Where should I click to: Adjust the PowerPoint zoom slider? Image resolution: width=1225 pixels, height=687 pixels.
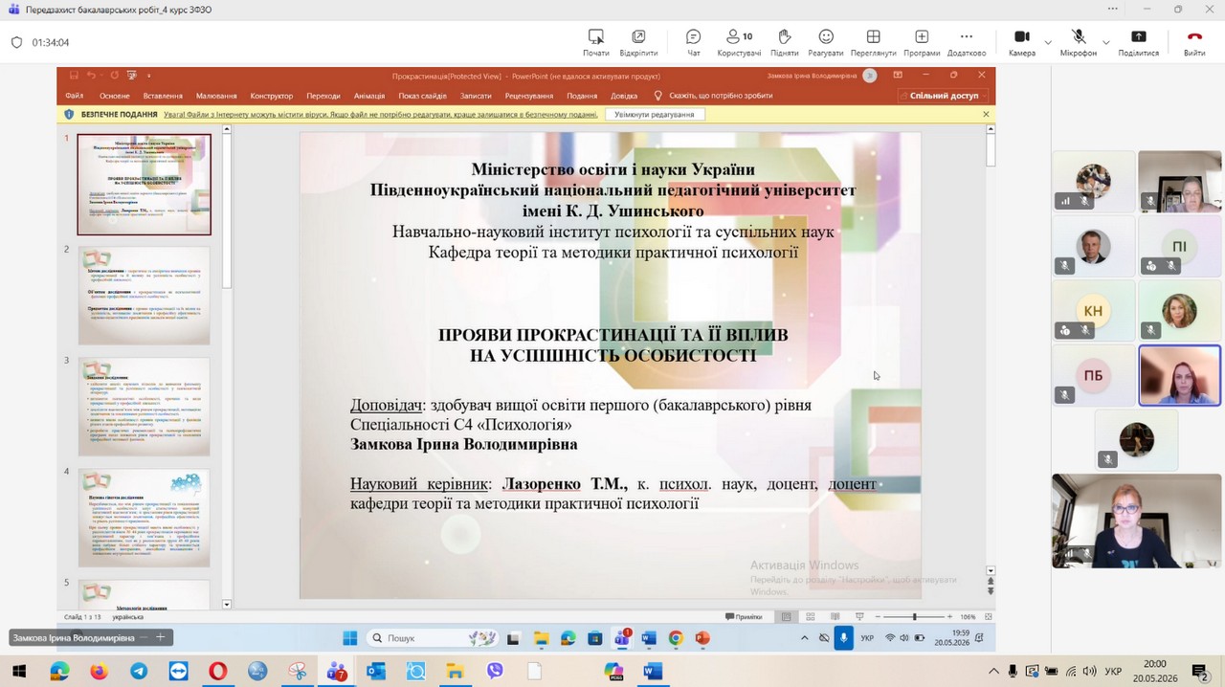914,617
